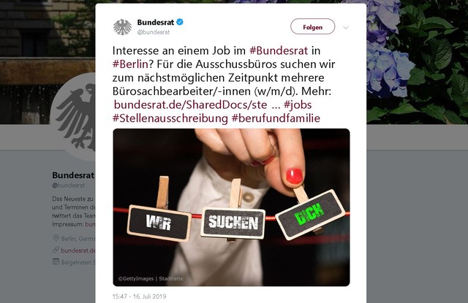Click the @bundesrat handle in tweet header
Image resolution: width=468 pixels, height=303 pixels.
(154, 32)
